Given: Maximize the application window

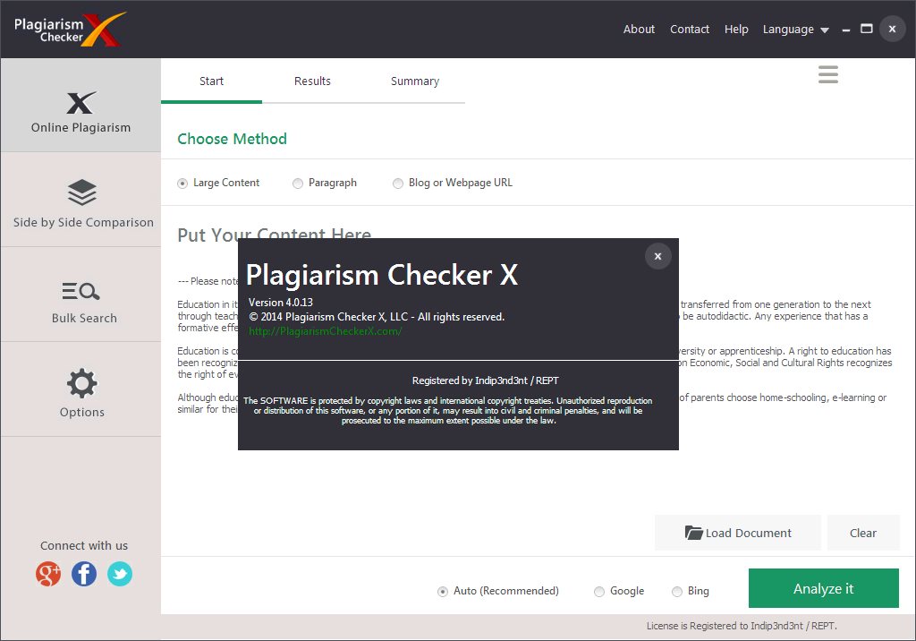Looking at the screenshot, I should (866, 29).
